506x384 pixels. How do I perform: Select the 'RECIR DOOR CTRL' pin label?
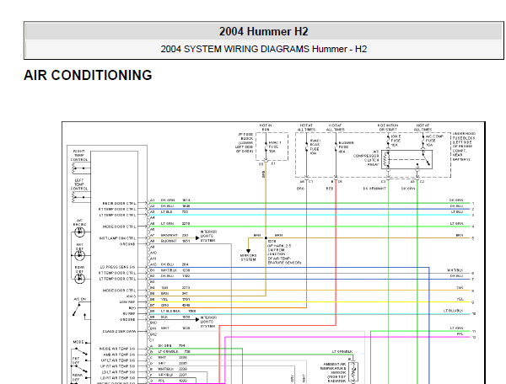click(119, 203)
